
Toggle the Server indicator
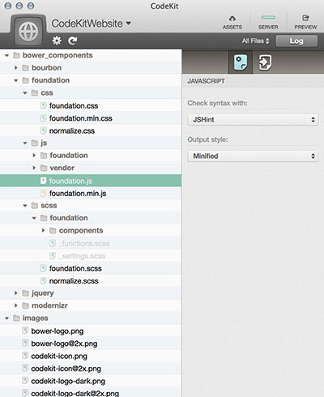268,18
